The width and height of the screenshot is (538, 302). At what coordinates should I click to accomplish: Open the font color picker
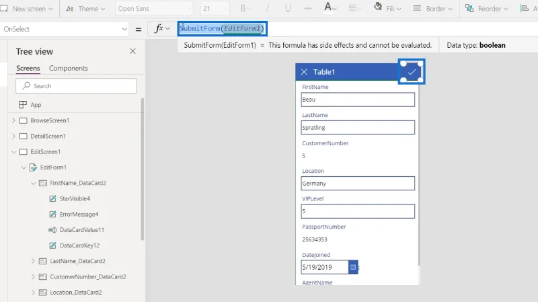click(330, 7)
